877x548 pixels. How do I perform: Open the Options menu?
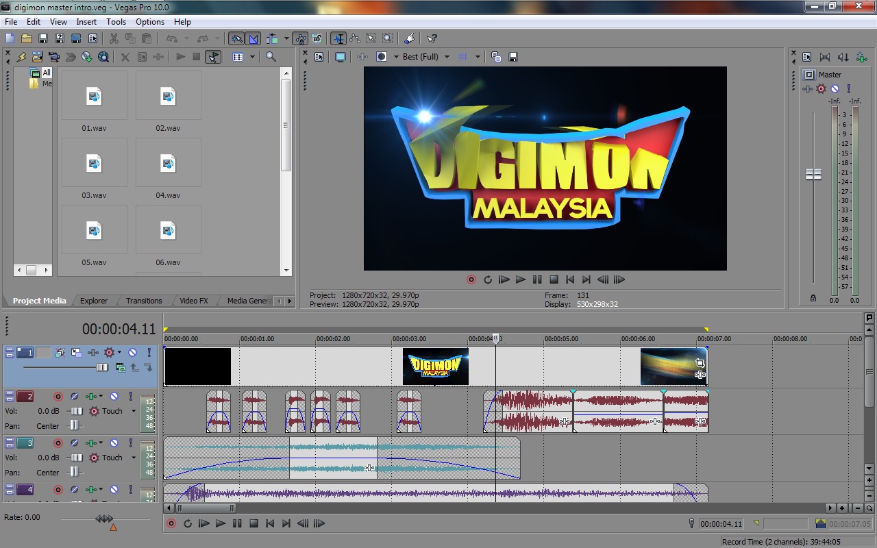[150, 22]
